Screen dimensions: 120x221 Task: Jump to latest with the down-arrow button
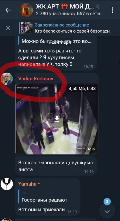coord(107,211)
